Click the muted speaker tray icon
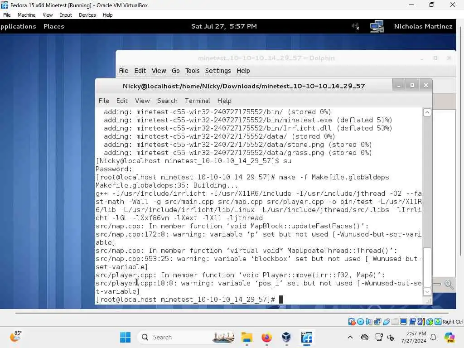The height and width of the screenshot is (348, 464). tap(390, 337)
